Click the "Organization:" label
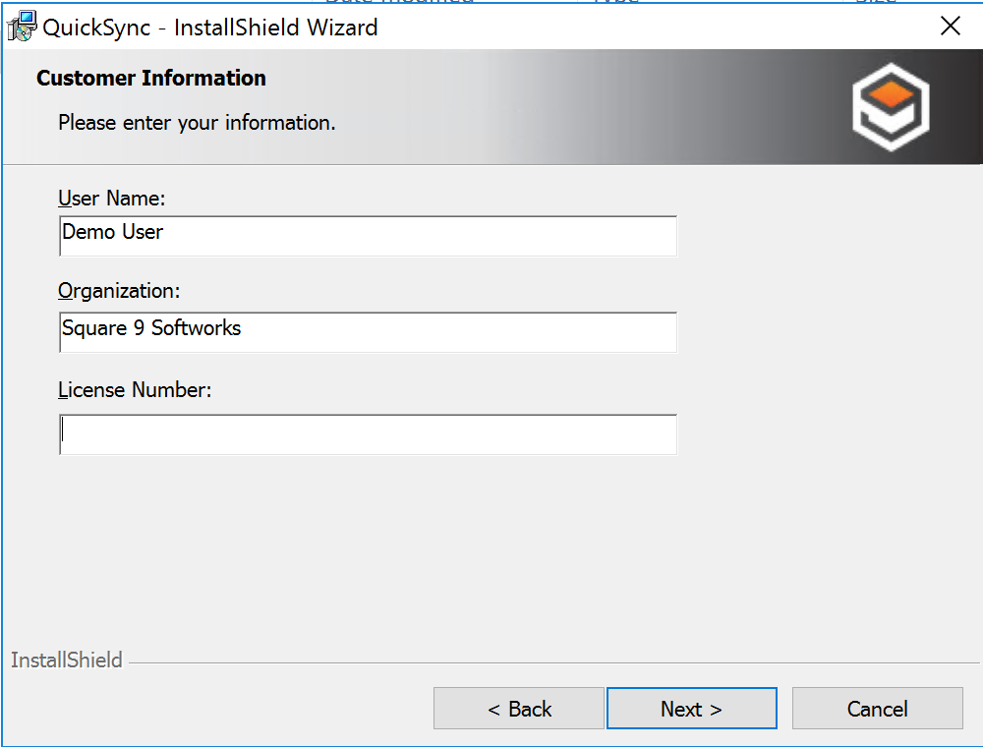The width and height of the screenshot is (983, 747). pos(119,291)
